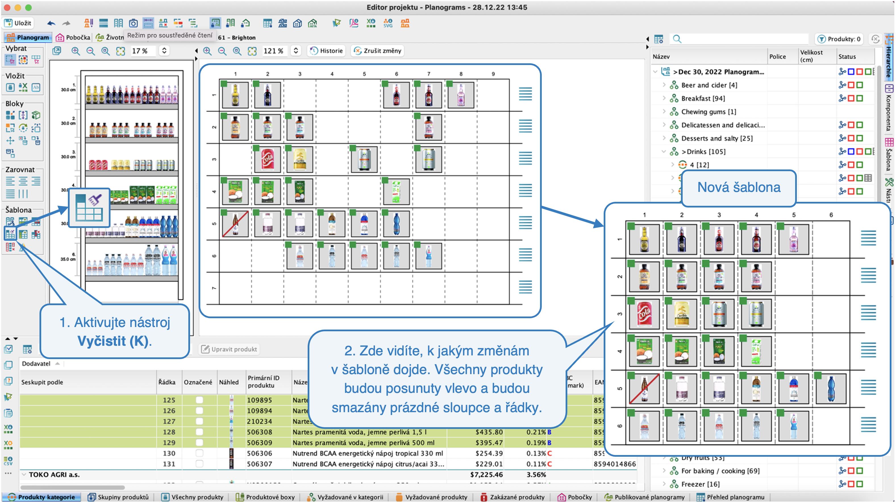Click the Uložit save button
Screen dimensions: 896x503
click(18, 23)
